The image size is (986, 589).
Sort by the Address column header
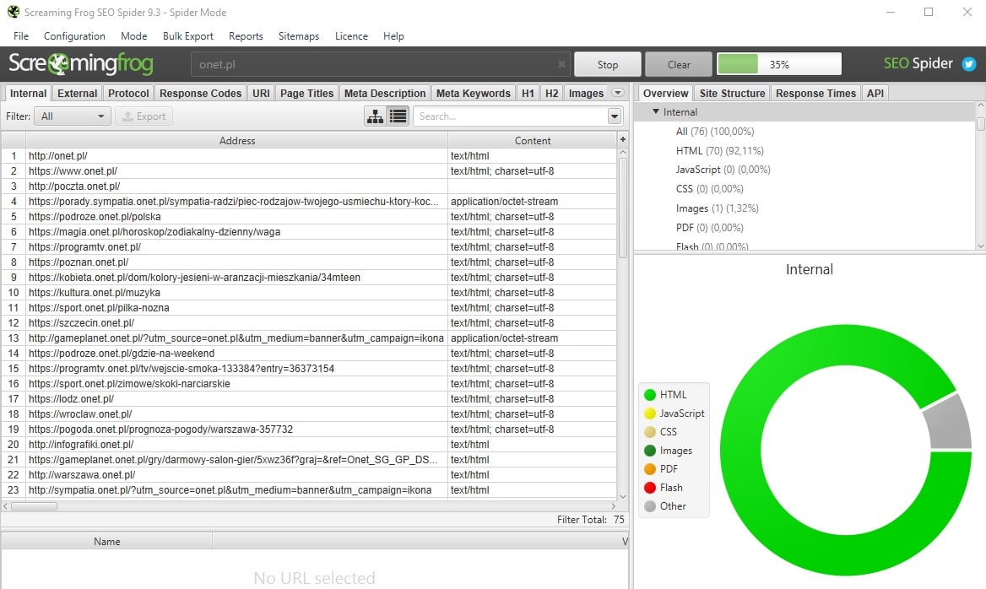tap(237, 140)
